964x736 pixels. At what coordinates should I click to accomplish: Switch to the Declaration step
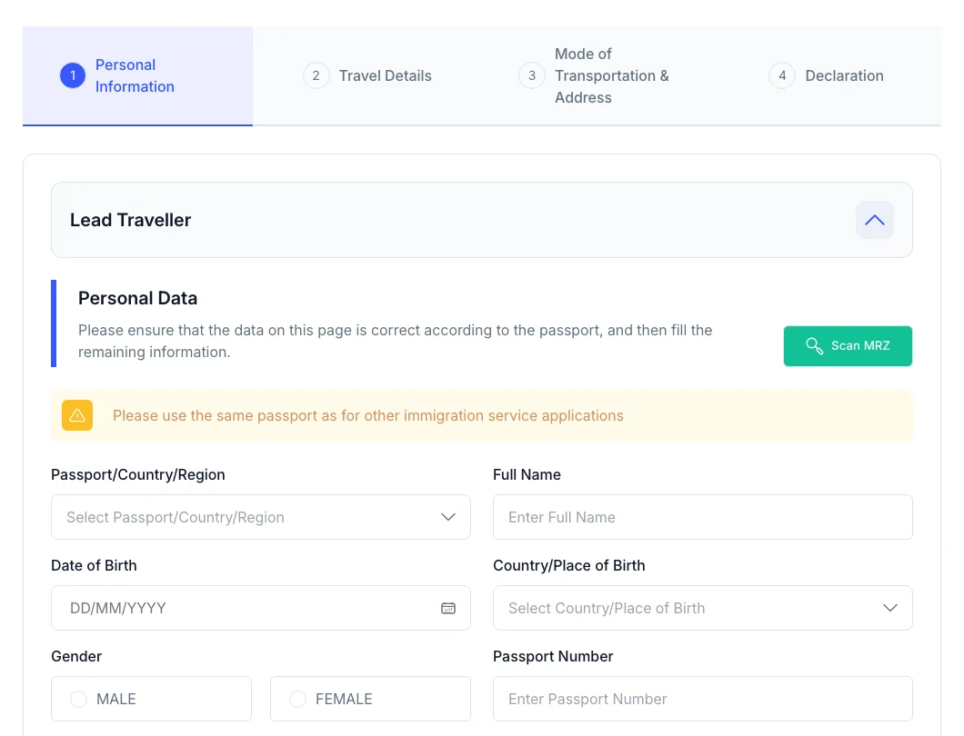click(x=827, y=75)
